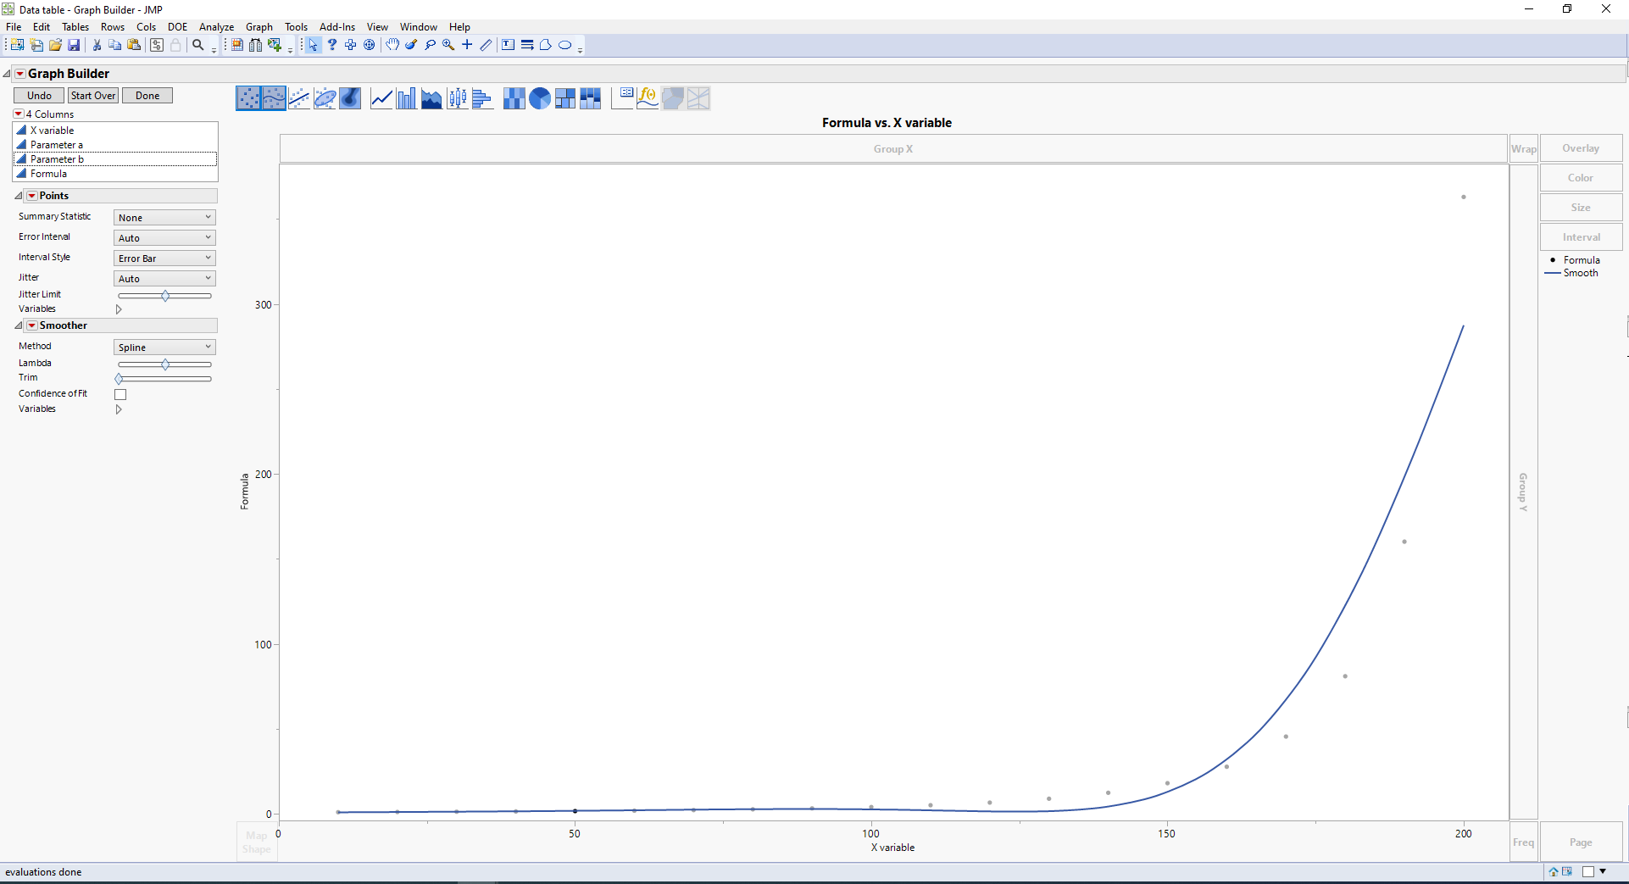
Task: Select the Brush tool
Action: pyautogui.click(x=411, y=45)
